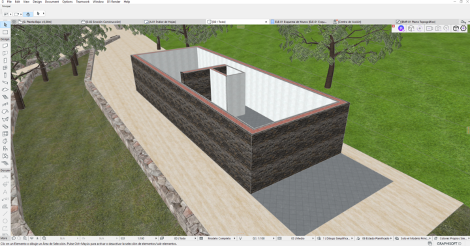Open the 'Solo el Modelo Princ...' dropdown
The image size is (470, 246).
pos(413,239)
